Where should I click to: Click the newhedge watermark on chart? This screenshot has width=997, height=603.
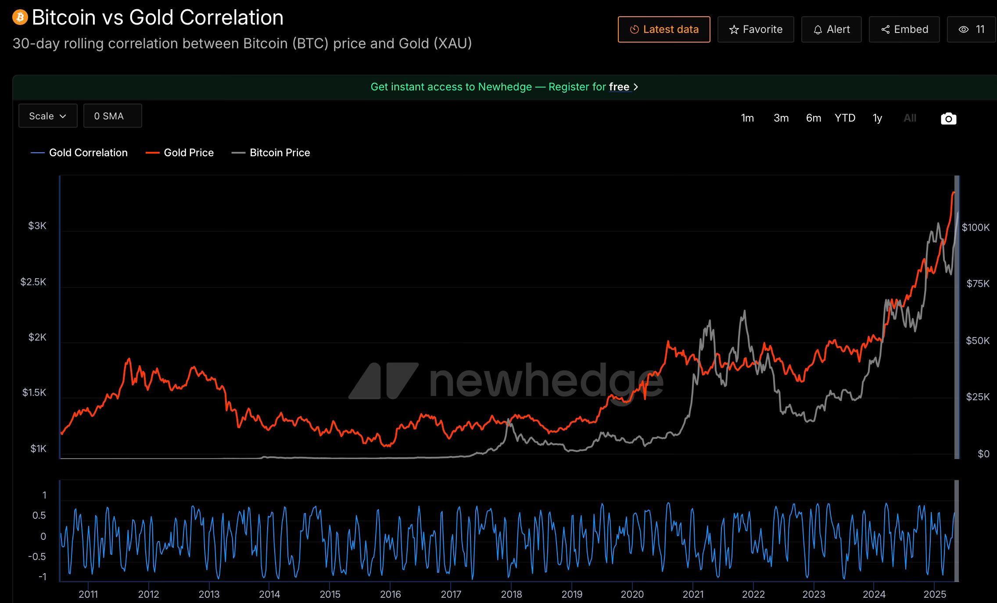[505, 380]
